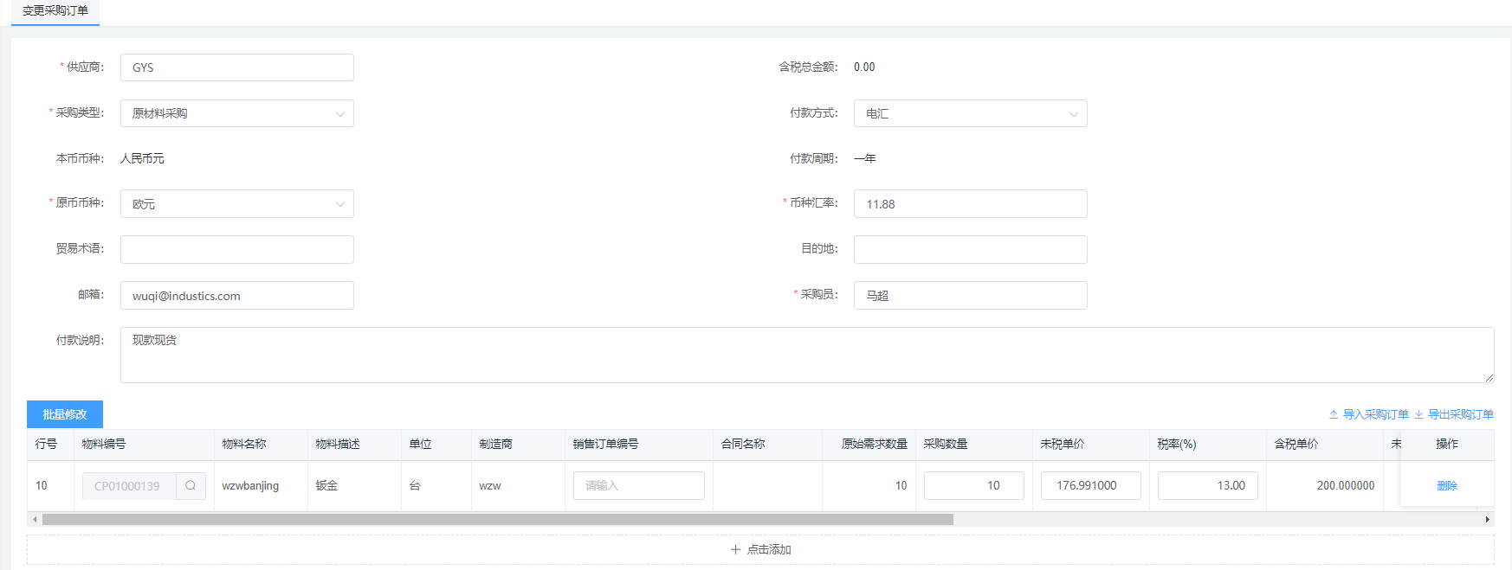Screen dimensions: 1512x570
Task: Click the export icon before 导出采购订单
Action: 1418,414
